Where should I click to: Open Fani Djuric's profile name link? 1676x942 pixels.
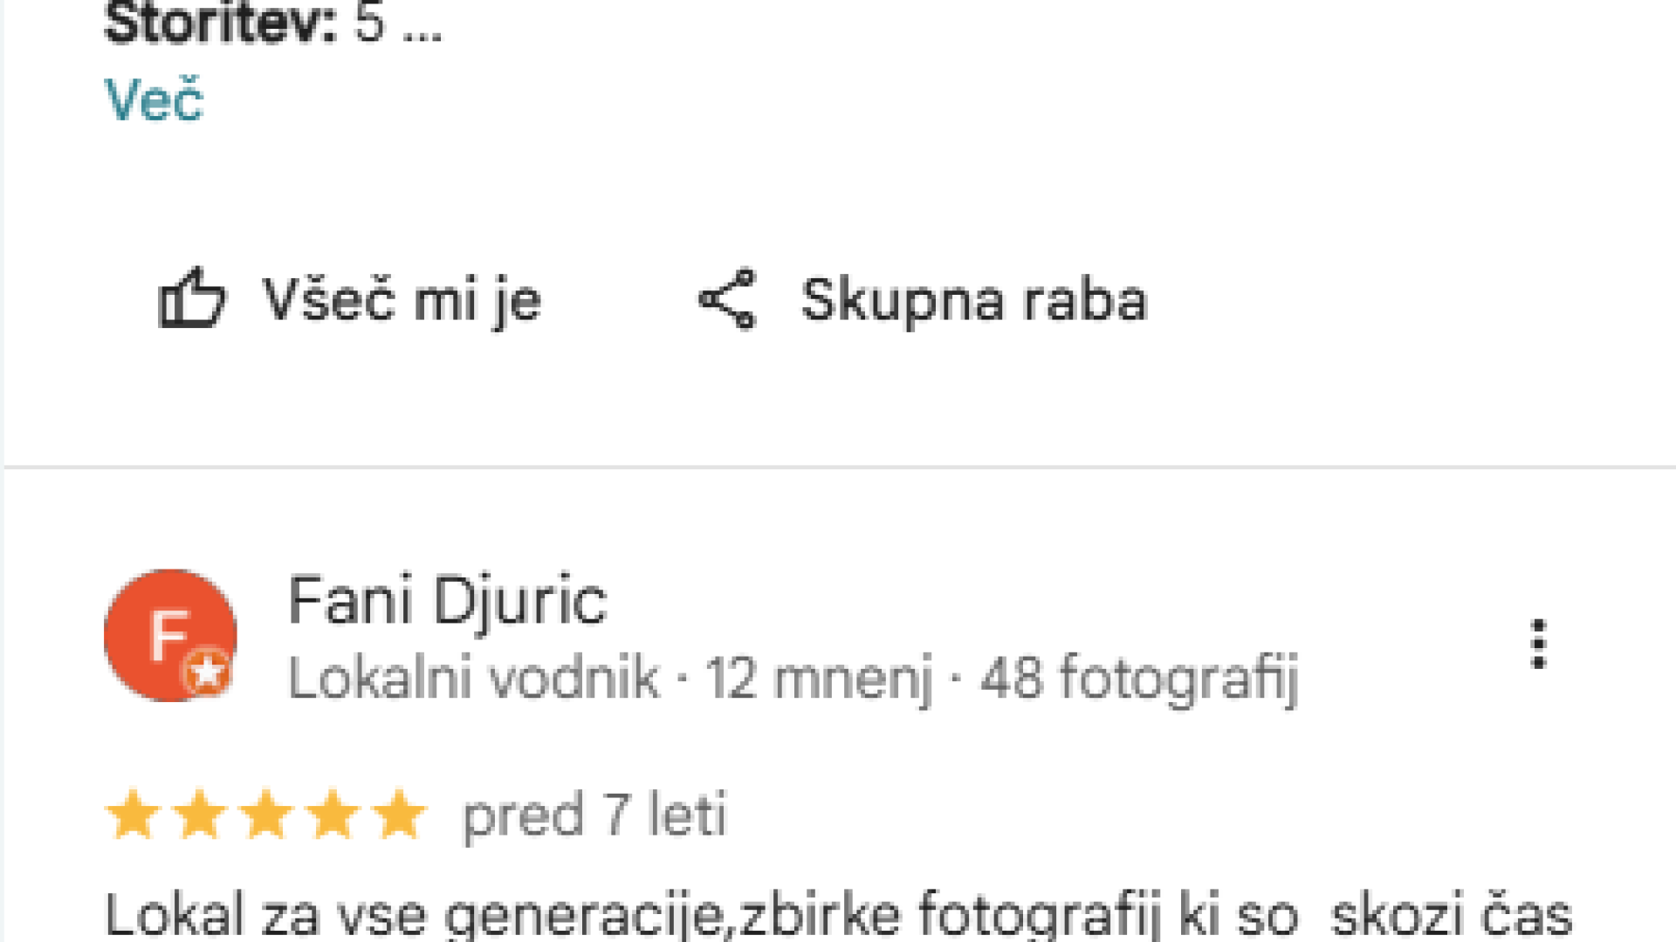[x=447, y=601]
